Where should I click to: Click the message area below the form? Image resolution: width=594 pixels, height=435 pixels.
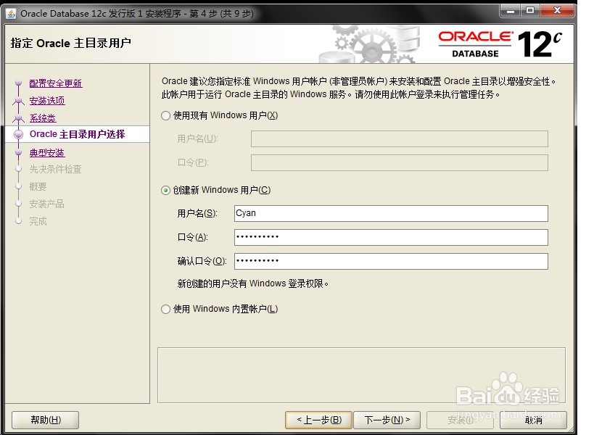(x=361, y=375)
